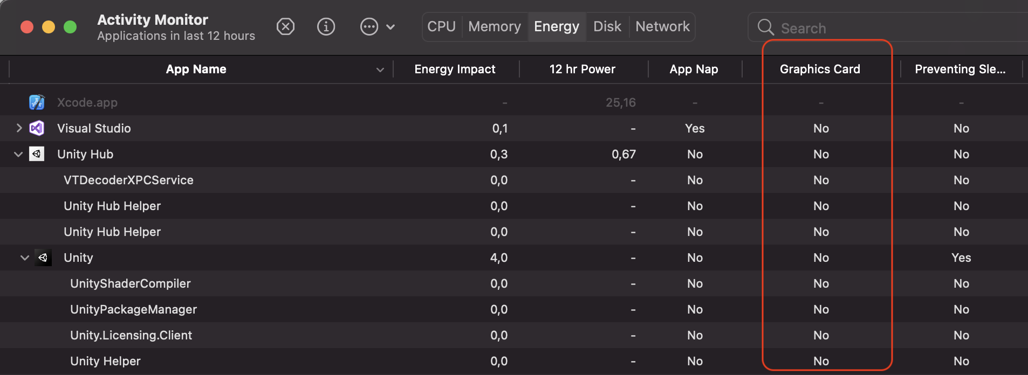Click the Xcode.app icon
The height and width of the screenshot is (375, 1028).
(x=37, y=102)
